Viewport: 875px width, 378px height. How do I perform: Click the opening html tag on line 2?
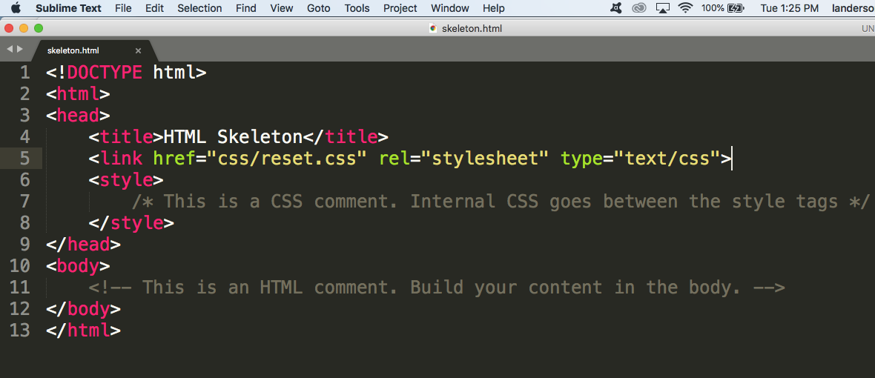(78, 93)
